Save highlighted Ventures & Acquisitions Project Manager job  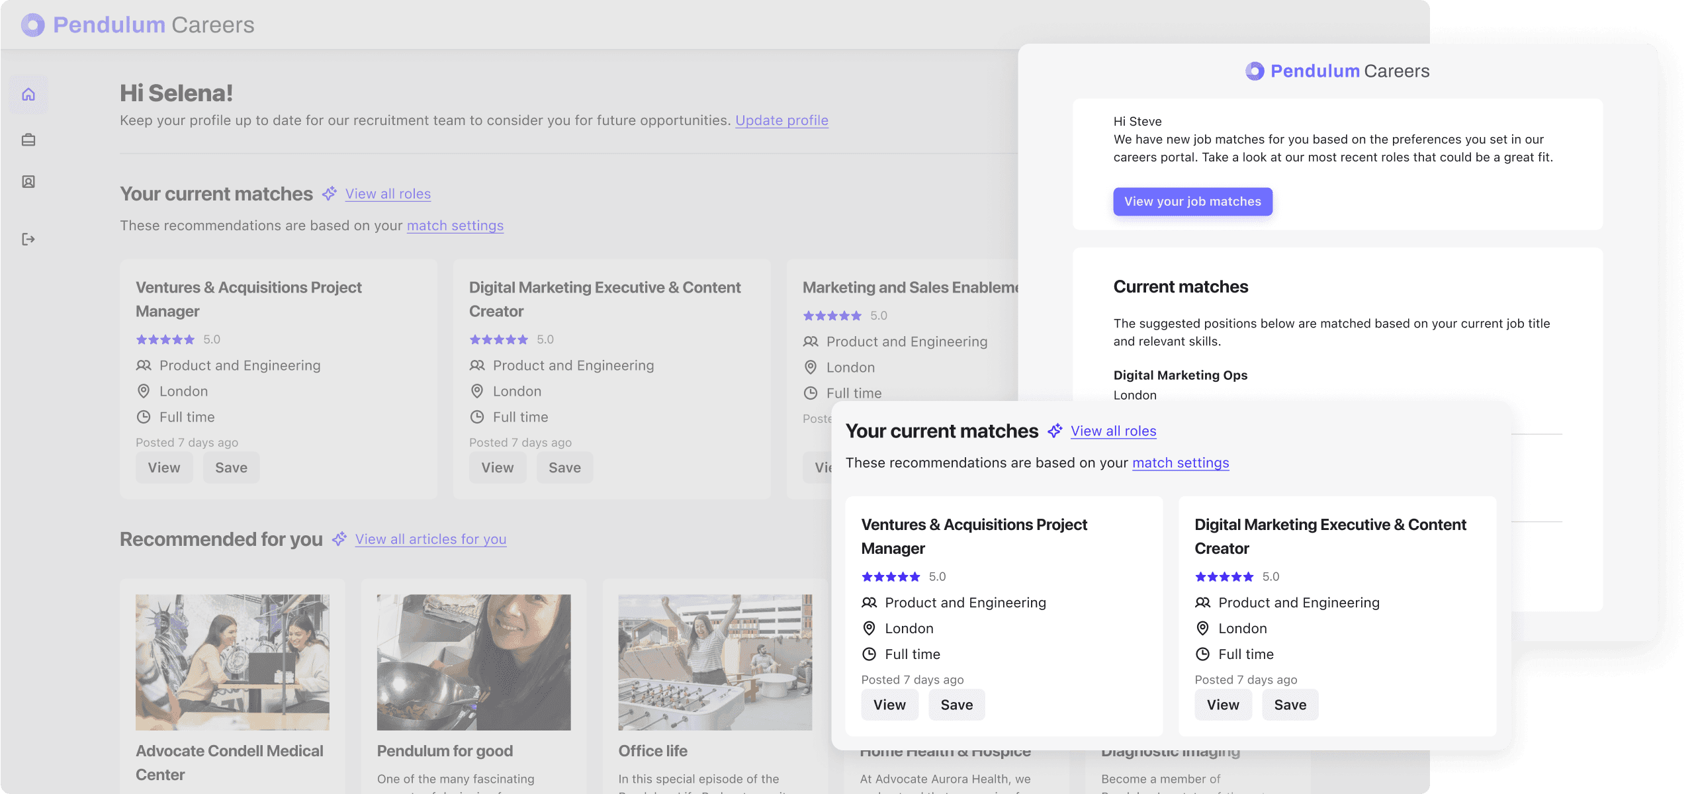pyautogui.click(x=957, y=705)
